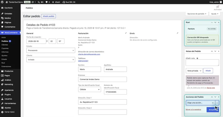The image size is (223, 117).
Task: Click Mover a la papelera link
Action: 193,110
